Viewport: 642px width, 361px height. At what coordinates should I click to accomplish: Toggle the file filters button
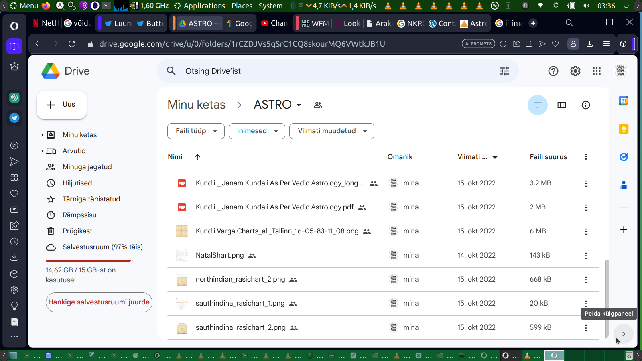point(537,105)
